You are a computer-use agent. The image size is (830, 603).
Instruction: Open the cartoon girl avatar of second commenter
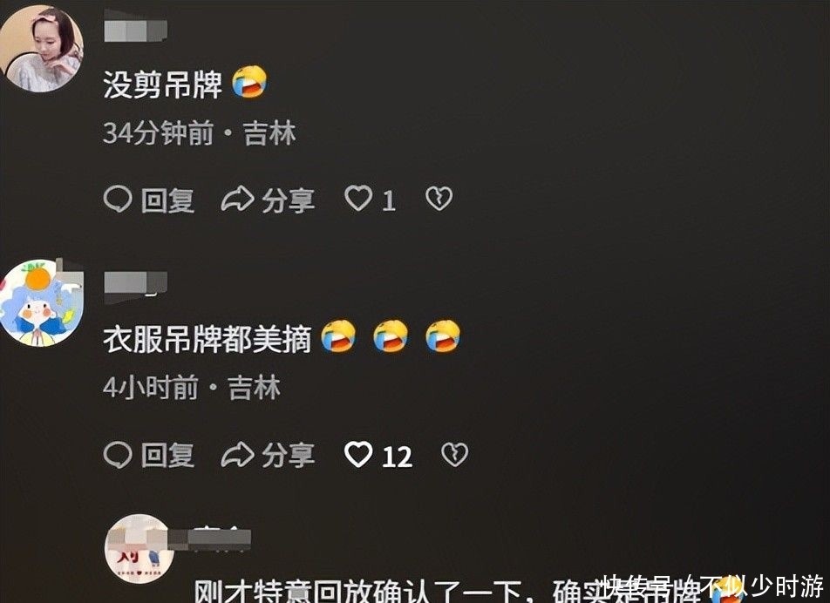(41, 303)
